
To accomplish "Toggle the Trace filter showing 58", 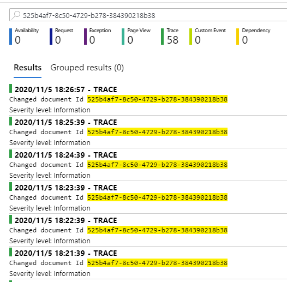I will (170, 37).
